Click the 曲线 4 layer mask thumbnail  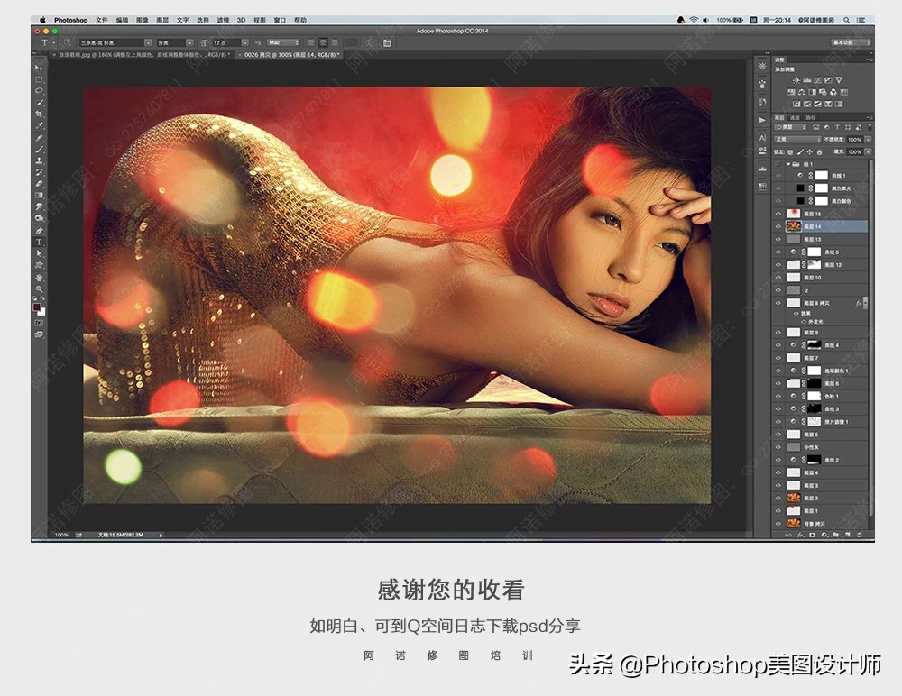pyautogui.click(x=814, y=345)
